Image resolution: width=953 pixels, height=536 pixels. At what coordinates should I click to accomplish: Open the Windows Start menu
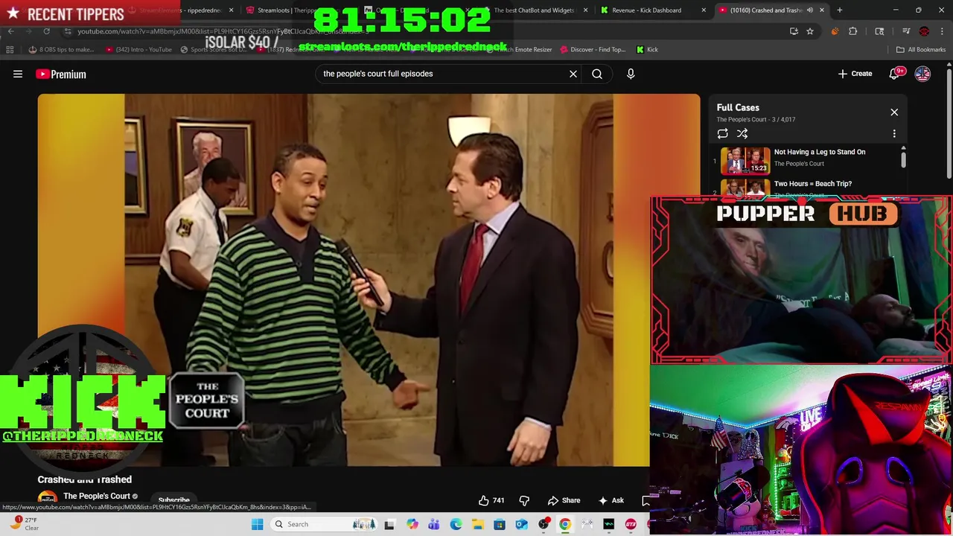click(257, 524)
